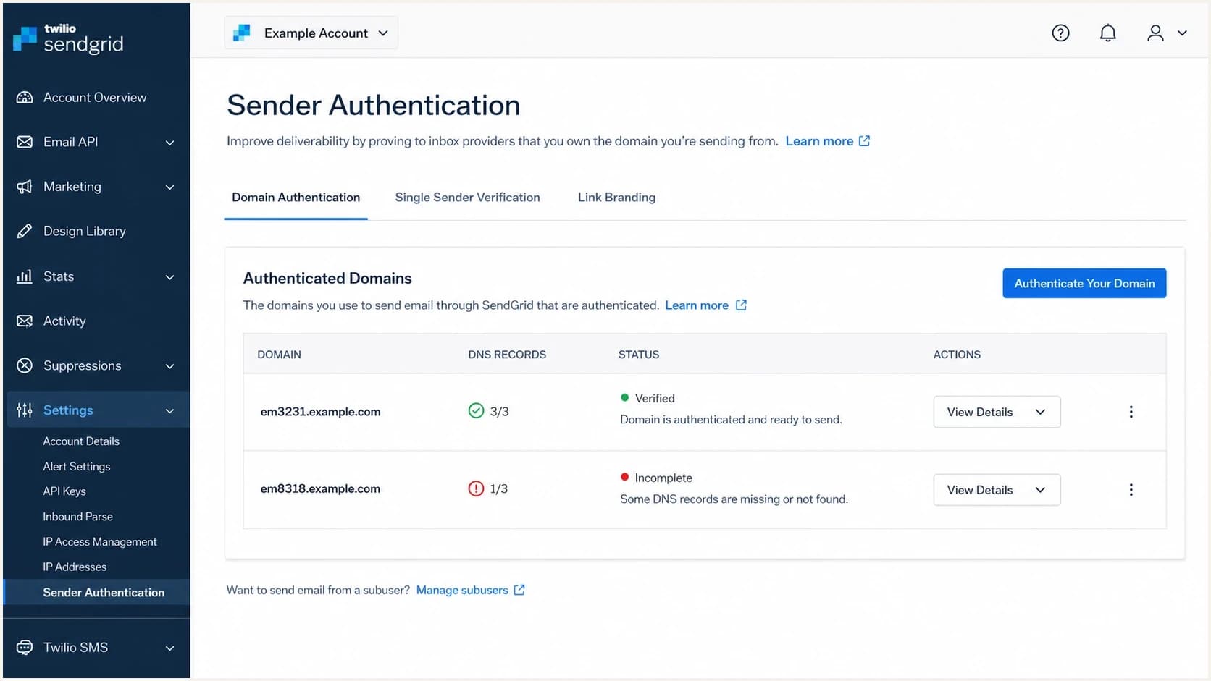Click external link icon after top Learn more

pyautogui.click(x=864, y=141)
